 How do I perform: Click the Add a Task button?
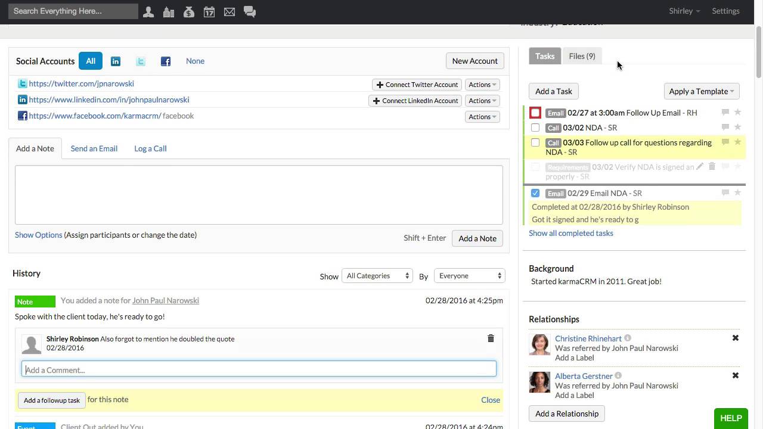(x=553, y=91)
